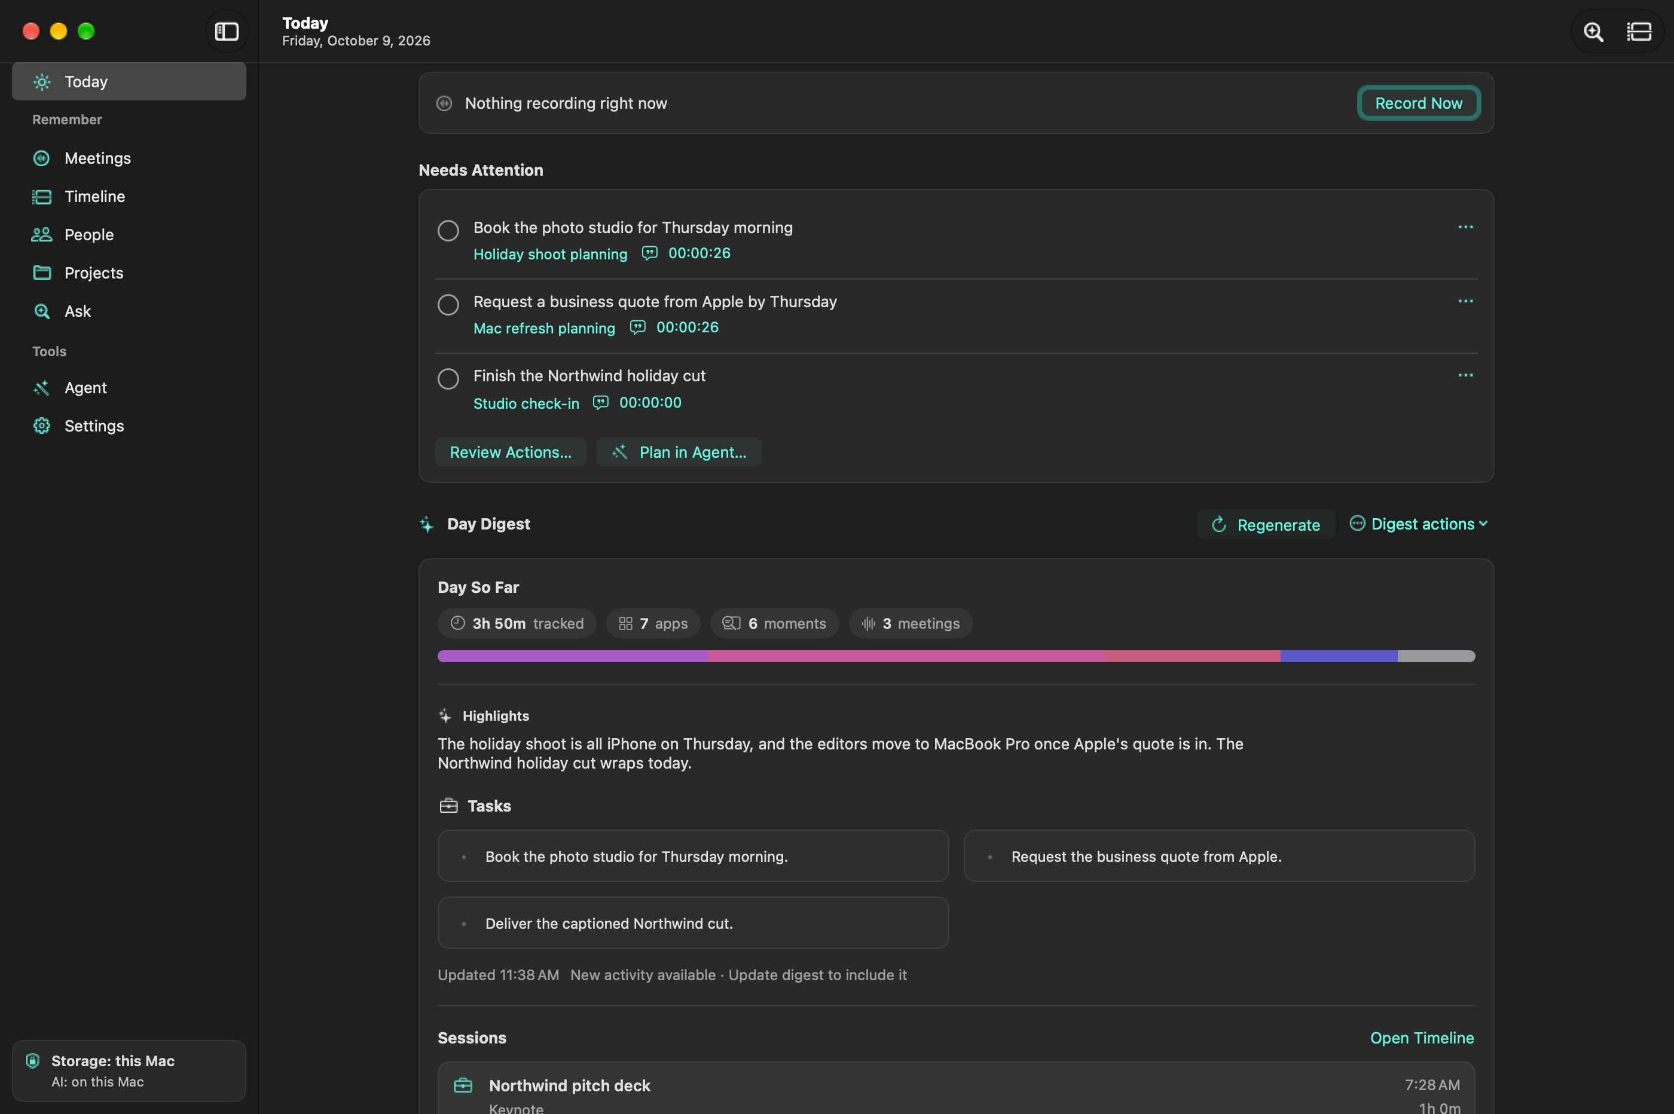Open Meetings in the sidebar
Viewport: 1674px width, 1114px height.
pyautogui.click(x=129, y=158)
